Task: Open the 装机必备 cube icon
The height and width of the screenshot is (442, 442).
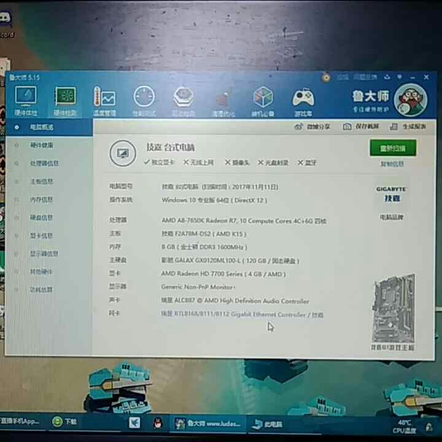Action: coord(263,101)
